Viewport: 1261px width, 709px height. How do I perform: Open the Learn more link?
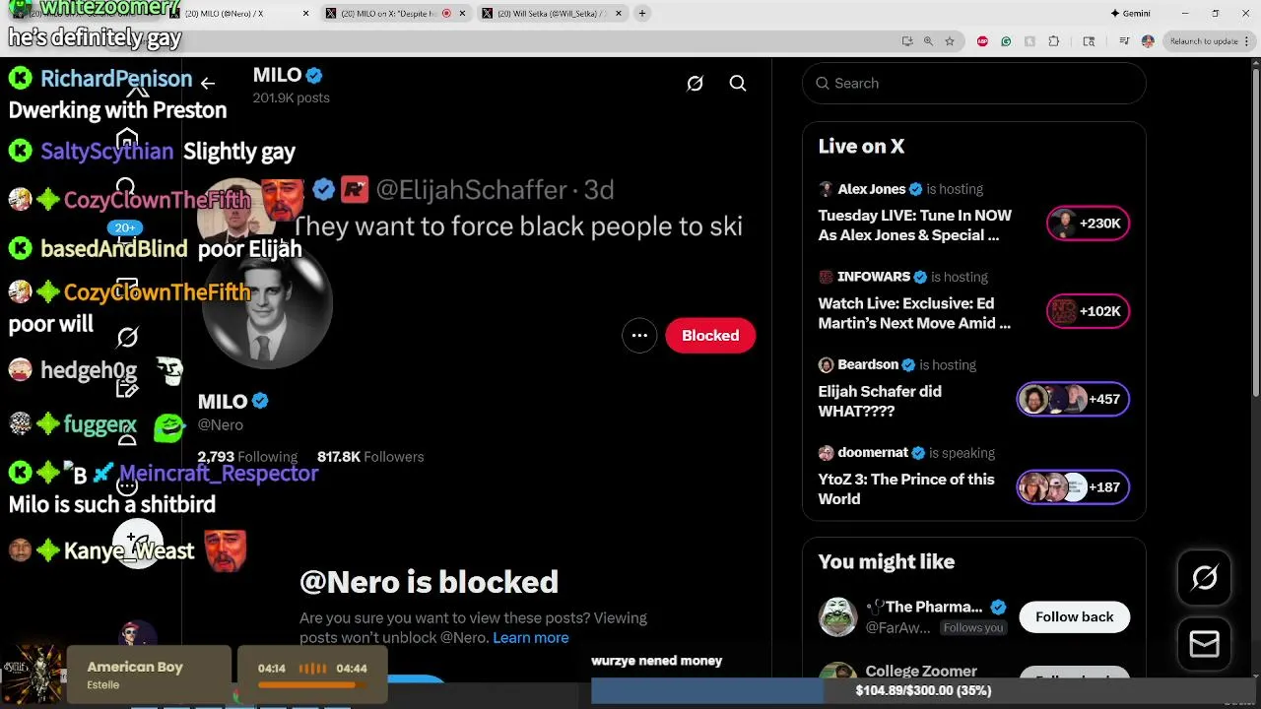(530, 638)
